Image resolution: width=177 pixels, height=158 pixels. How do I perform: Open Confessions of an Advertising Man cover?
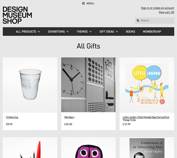[147, 148]
